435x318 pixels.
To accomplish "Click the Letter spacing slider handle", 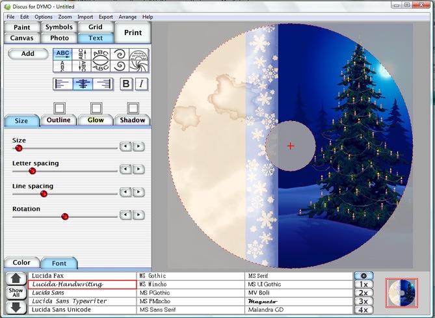I will pos(32,171).
